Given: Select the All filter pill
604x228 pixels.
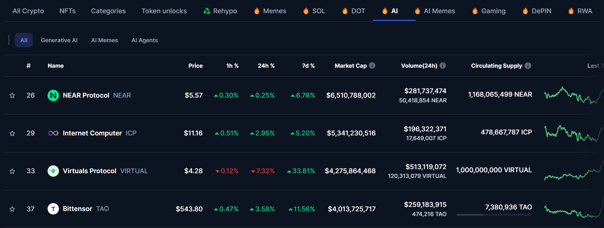Looking at the screenshot, I should (24, 40).
